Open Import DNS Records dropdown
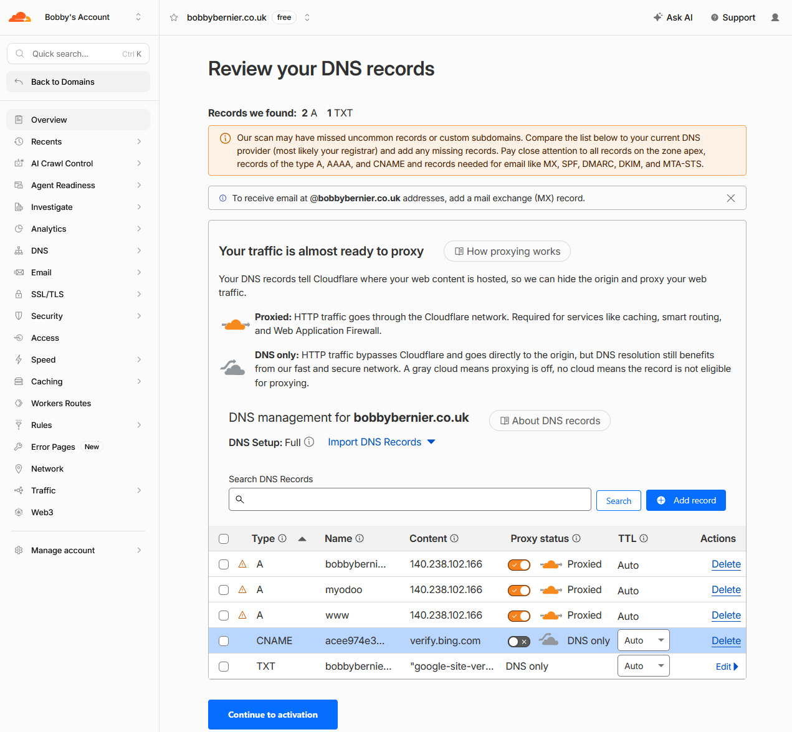 381,442
